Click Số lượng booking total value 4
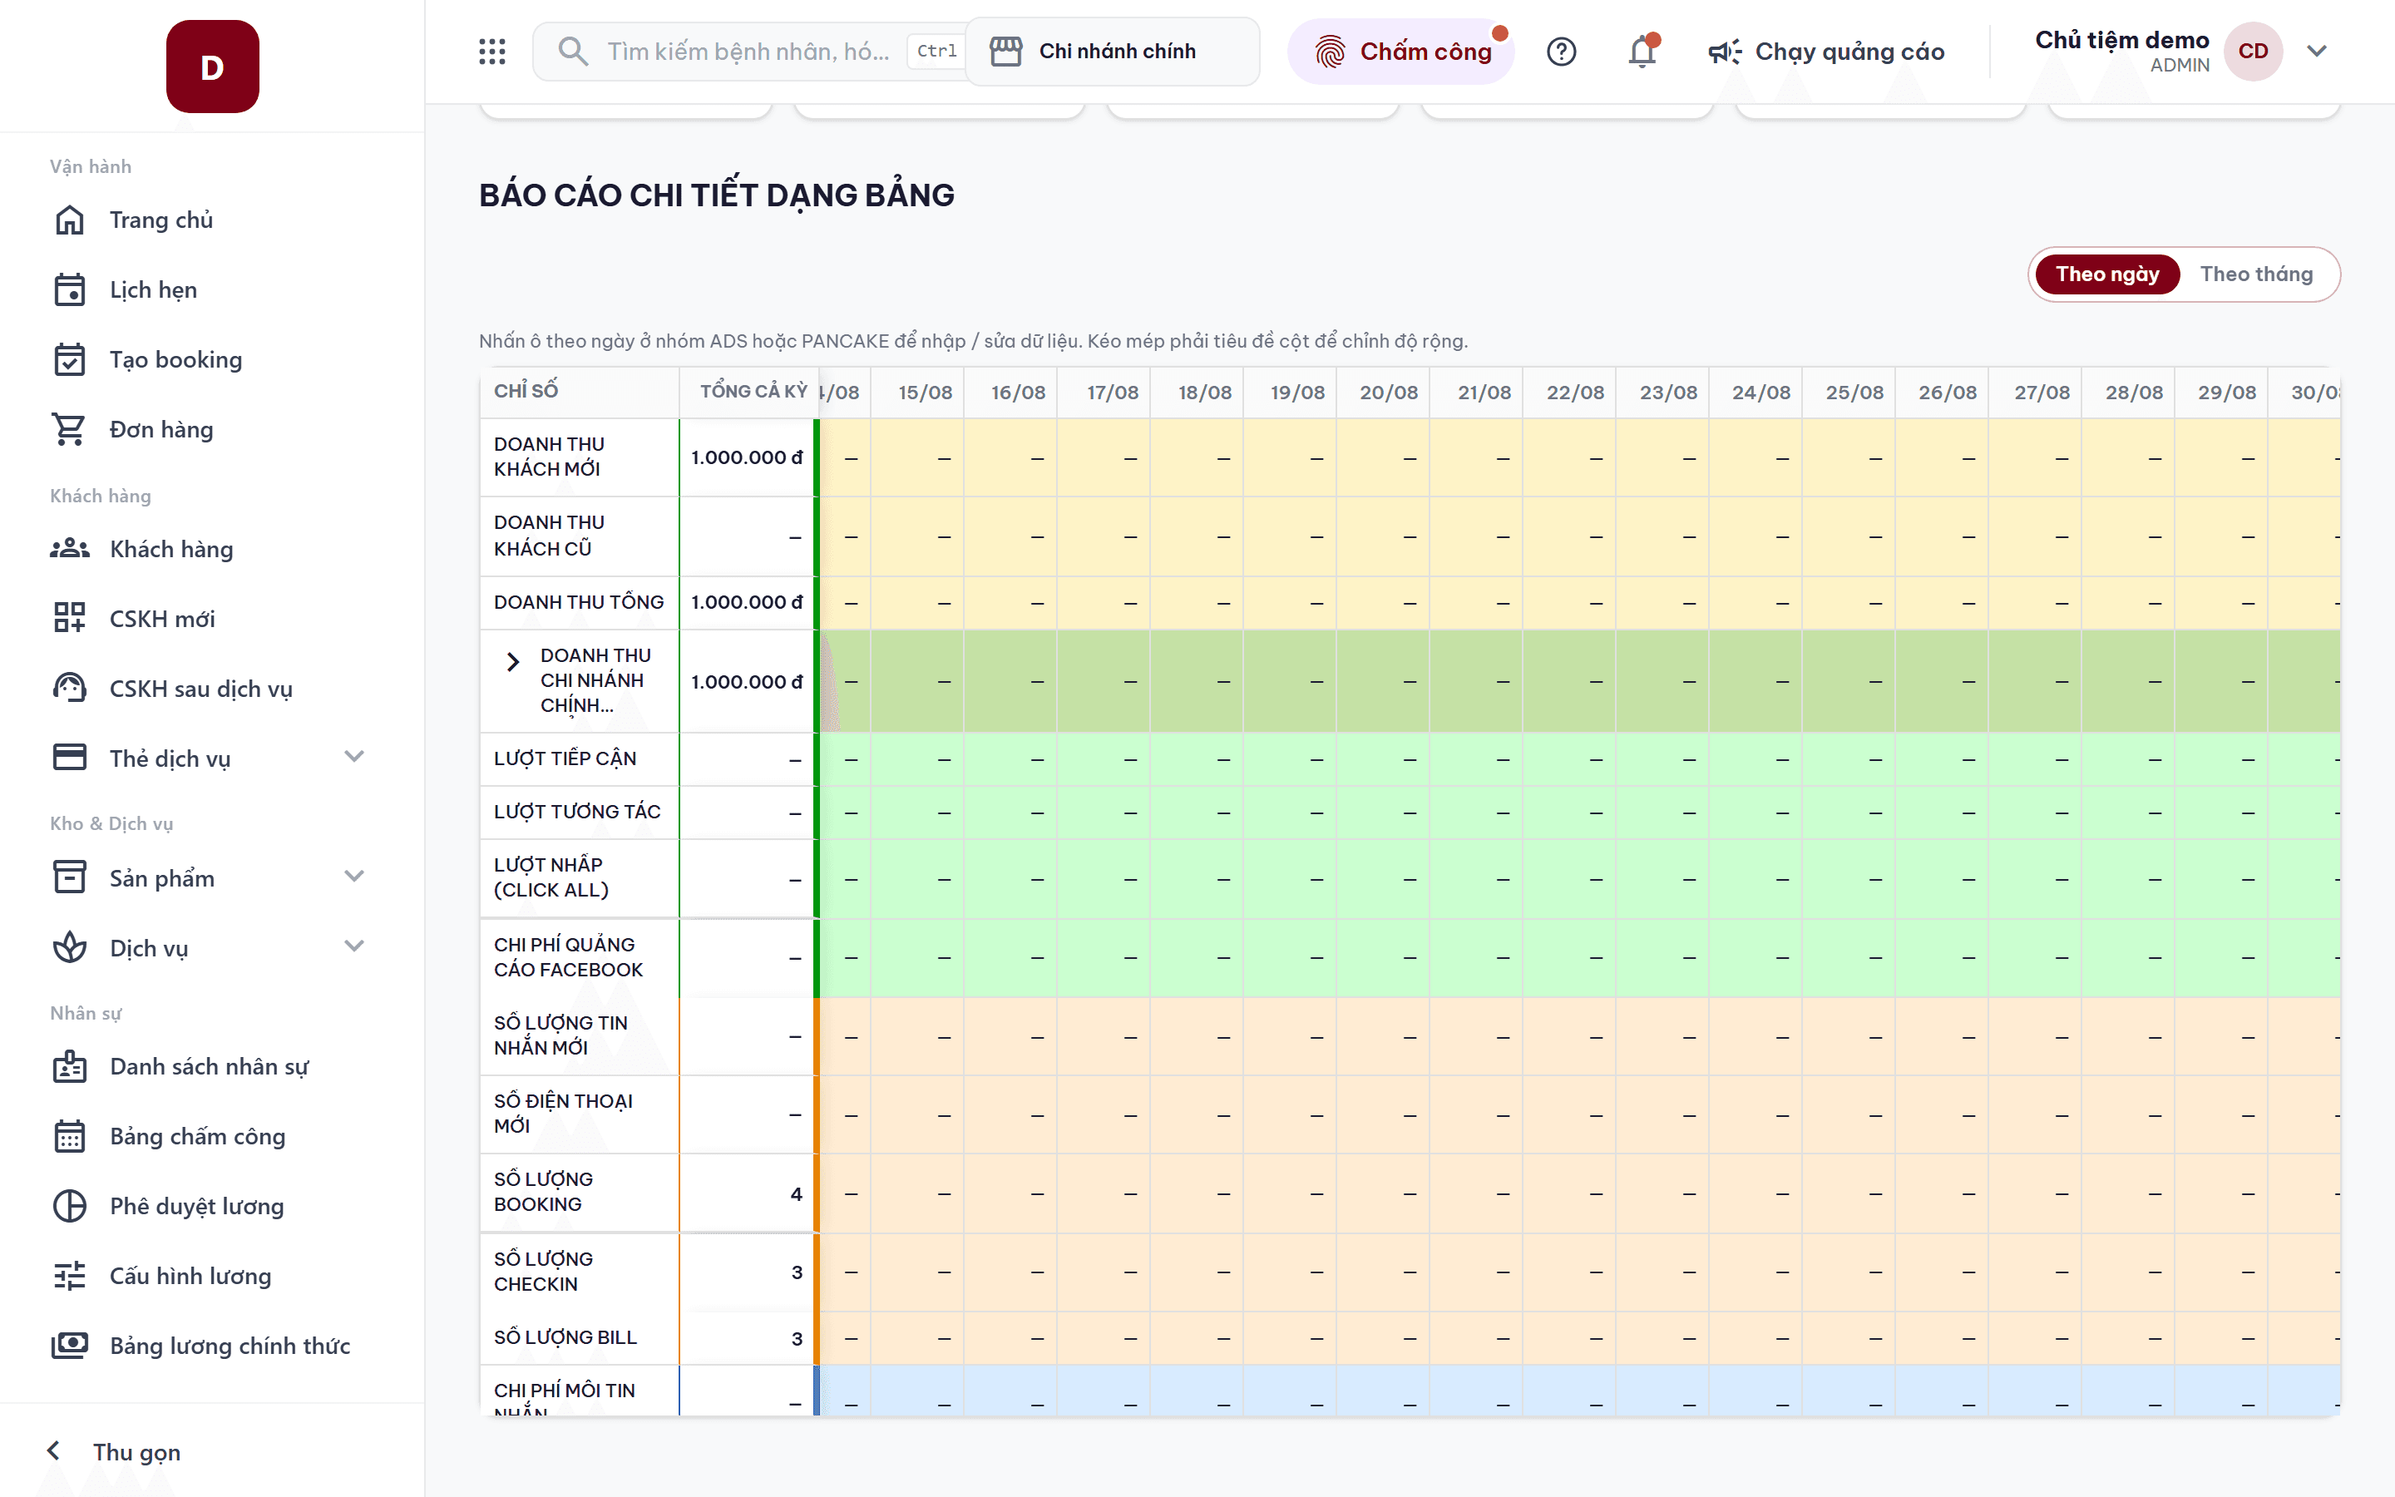Screen dimensions: 2395x1497 (x=796, y=1194)
